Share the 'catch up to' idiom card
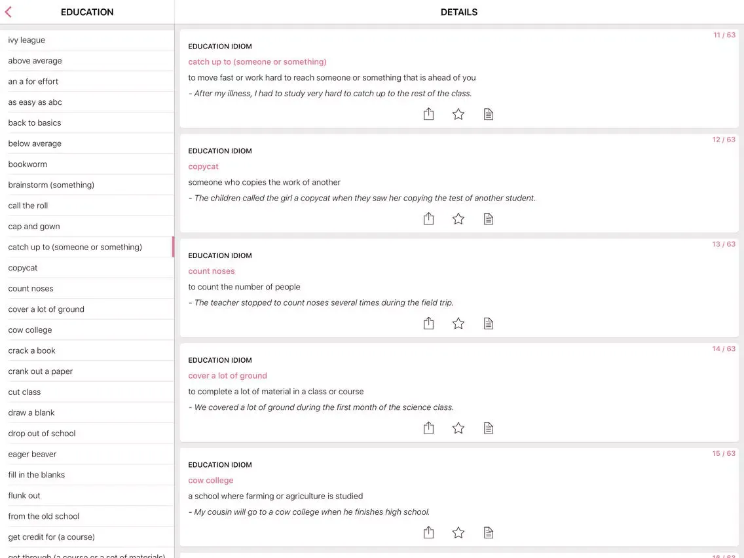 428,114
